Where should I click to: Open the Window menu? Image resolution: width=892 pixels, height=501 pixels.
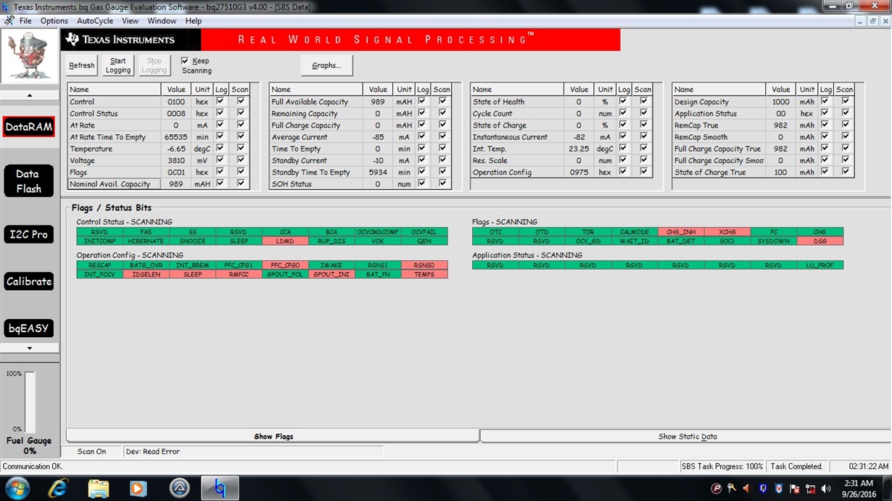[x=162, y=21]
